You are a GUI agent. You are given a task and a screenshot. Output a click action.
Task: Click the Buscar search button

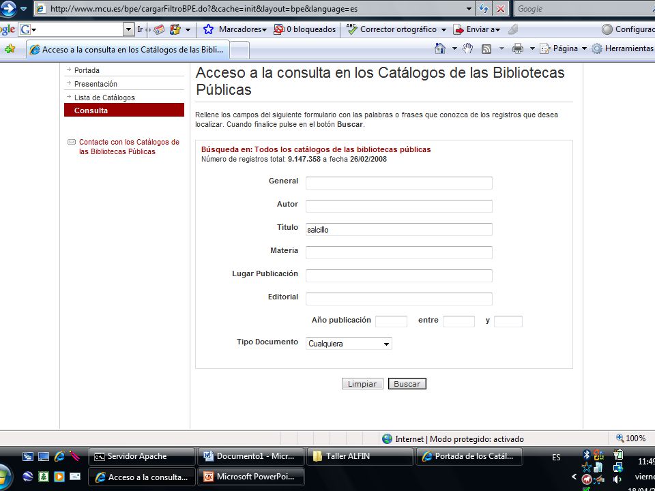407,384
